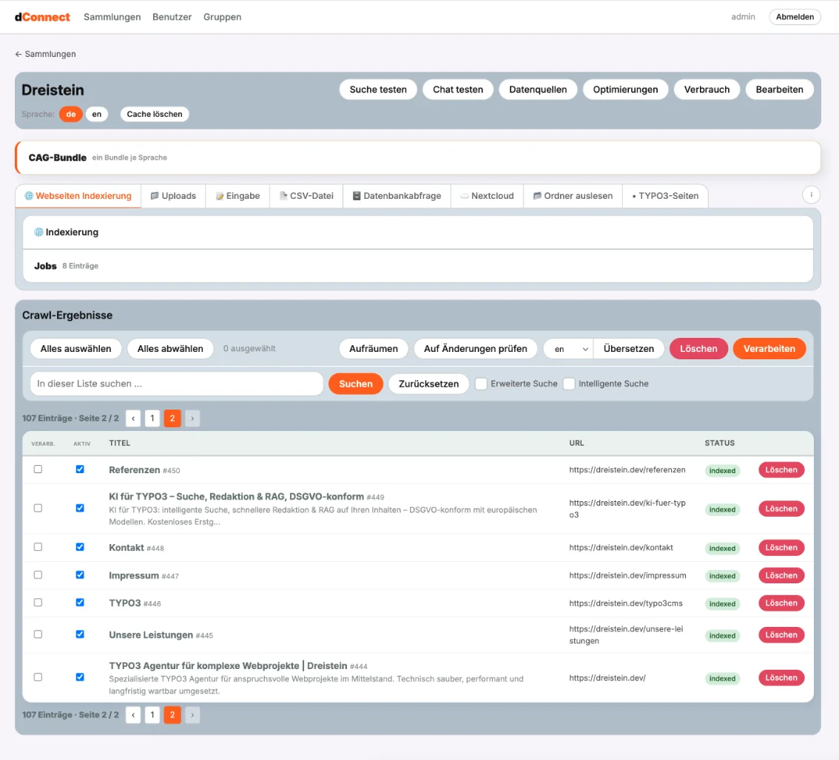
Task: Enable Erweiterte Suche checkbox
Action: point(481,384)
